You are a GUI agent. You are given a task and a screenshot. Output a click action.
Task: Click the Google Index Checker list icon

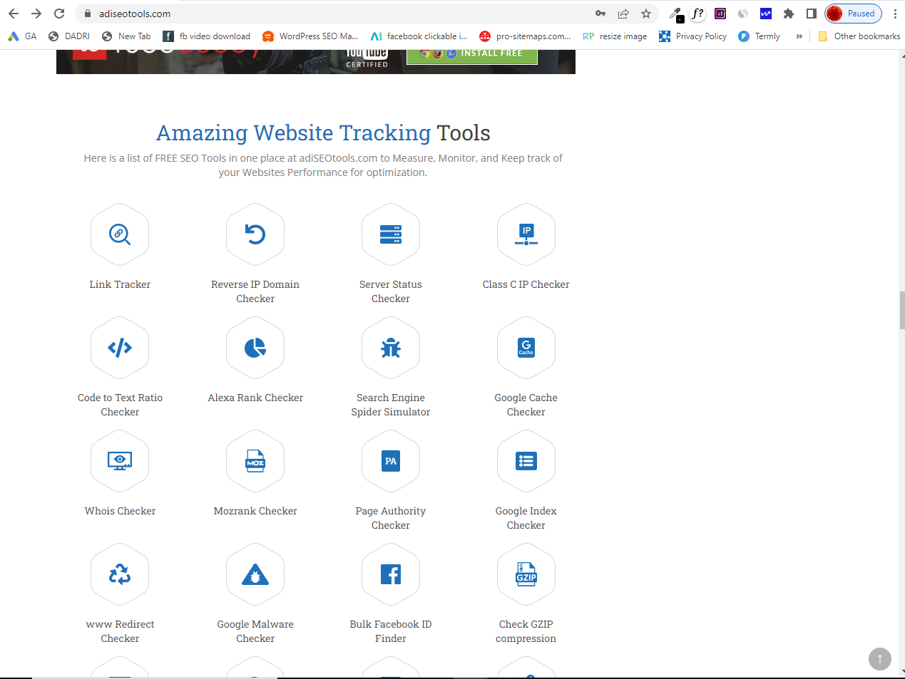pos(526,461)
